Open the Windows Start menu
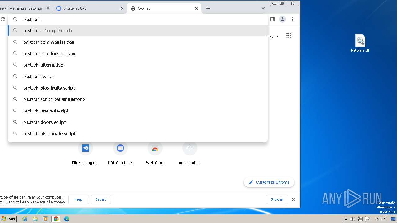The image size is (397, 223). [x=8, y=219]
